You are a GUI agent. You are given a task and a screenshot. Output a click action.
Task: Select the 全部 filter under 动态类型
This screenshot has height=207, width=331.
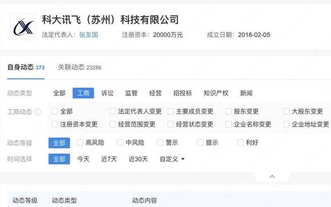[x=59, y=93]
